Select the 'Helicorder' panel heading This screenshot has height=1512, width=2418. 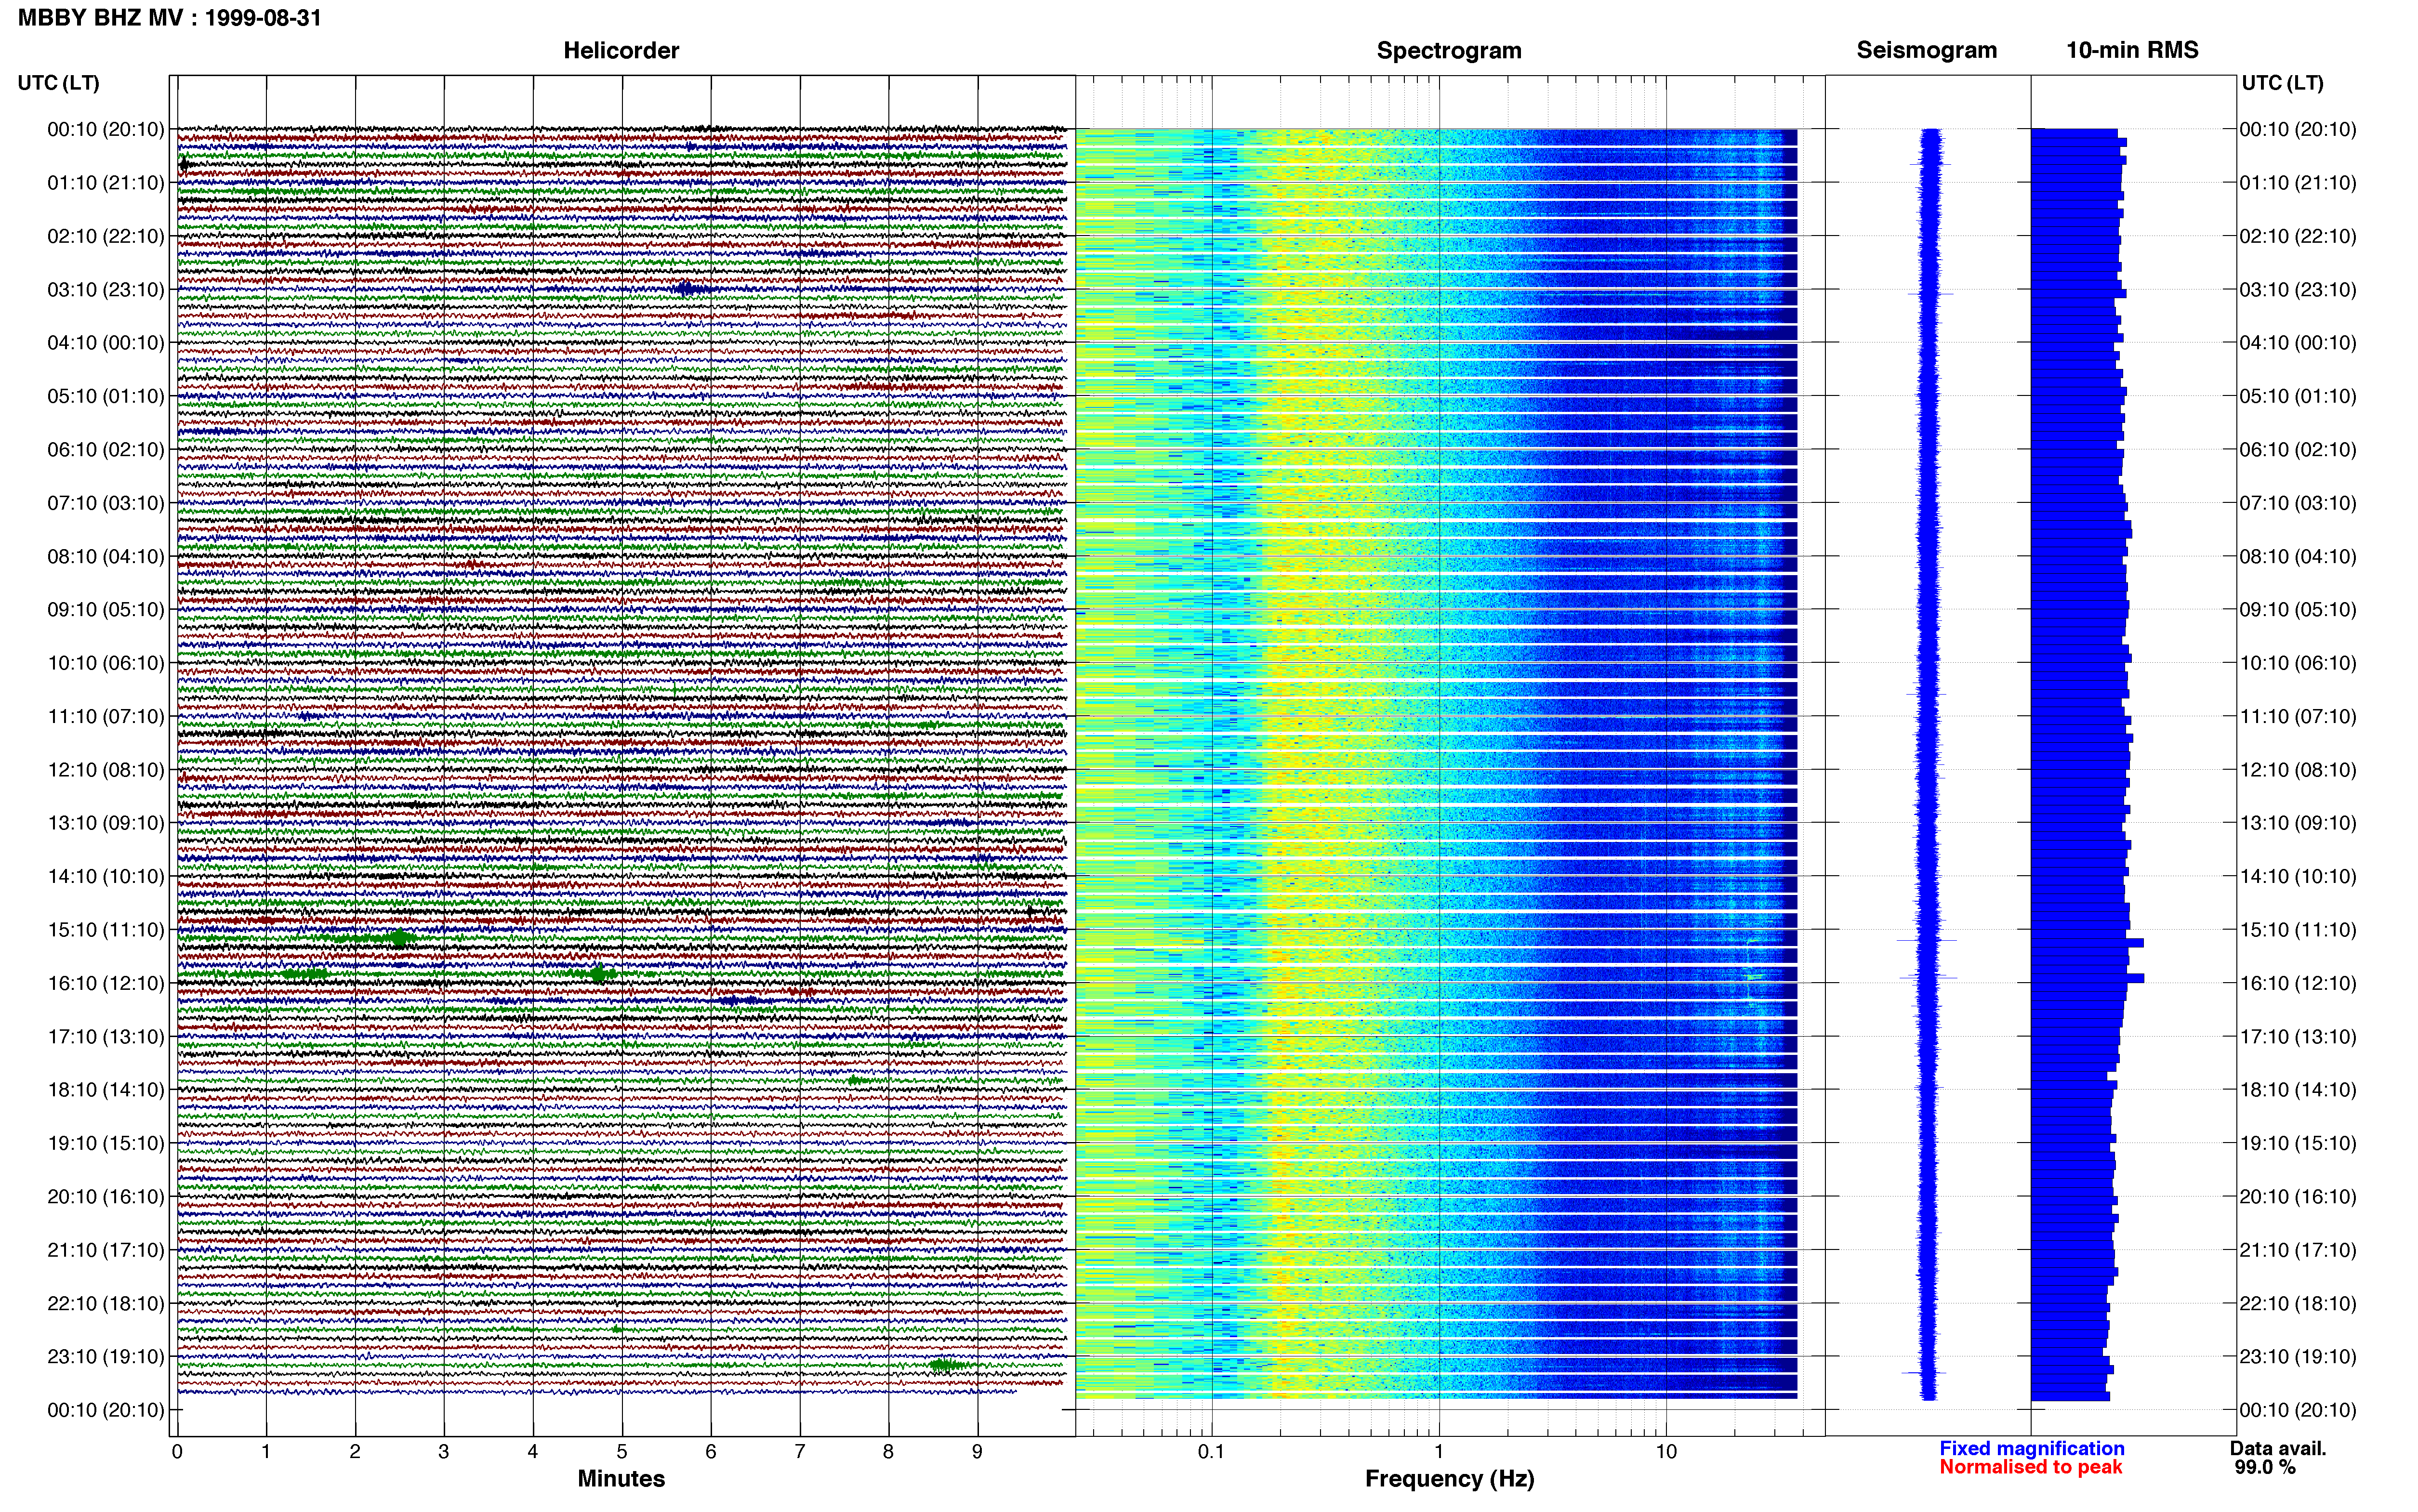pos(621,50)
